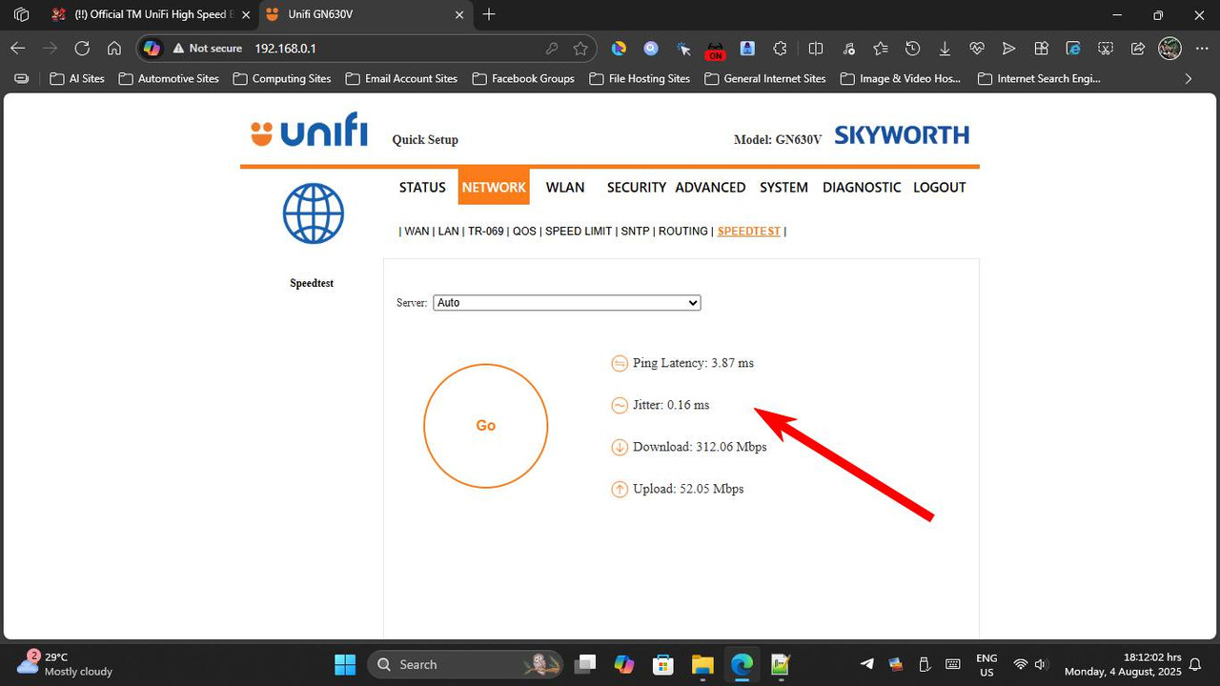Add page to favorites with star icon

(x=580, y=48)
